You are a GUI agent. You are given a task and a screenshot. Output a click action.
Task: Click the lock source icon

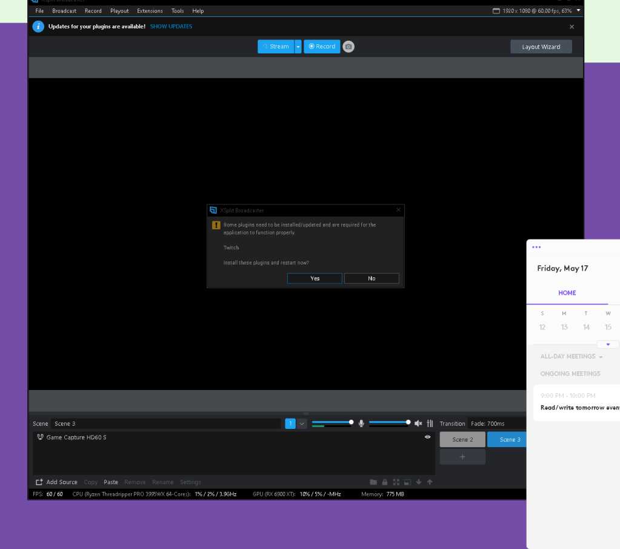[385, 482]
